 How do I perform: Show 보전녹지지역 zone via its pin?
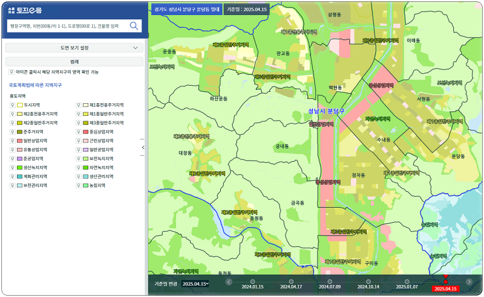tap(78, 159)
